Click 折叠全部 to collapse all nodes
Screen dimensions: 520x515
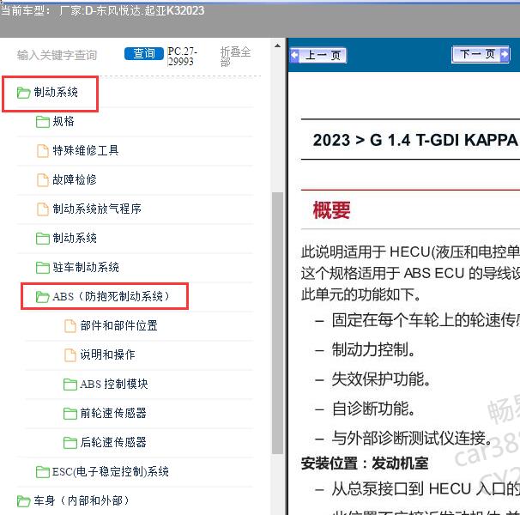click(235, 57)
